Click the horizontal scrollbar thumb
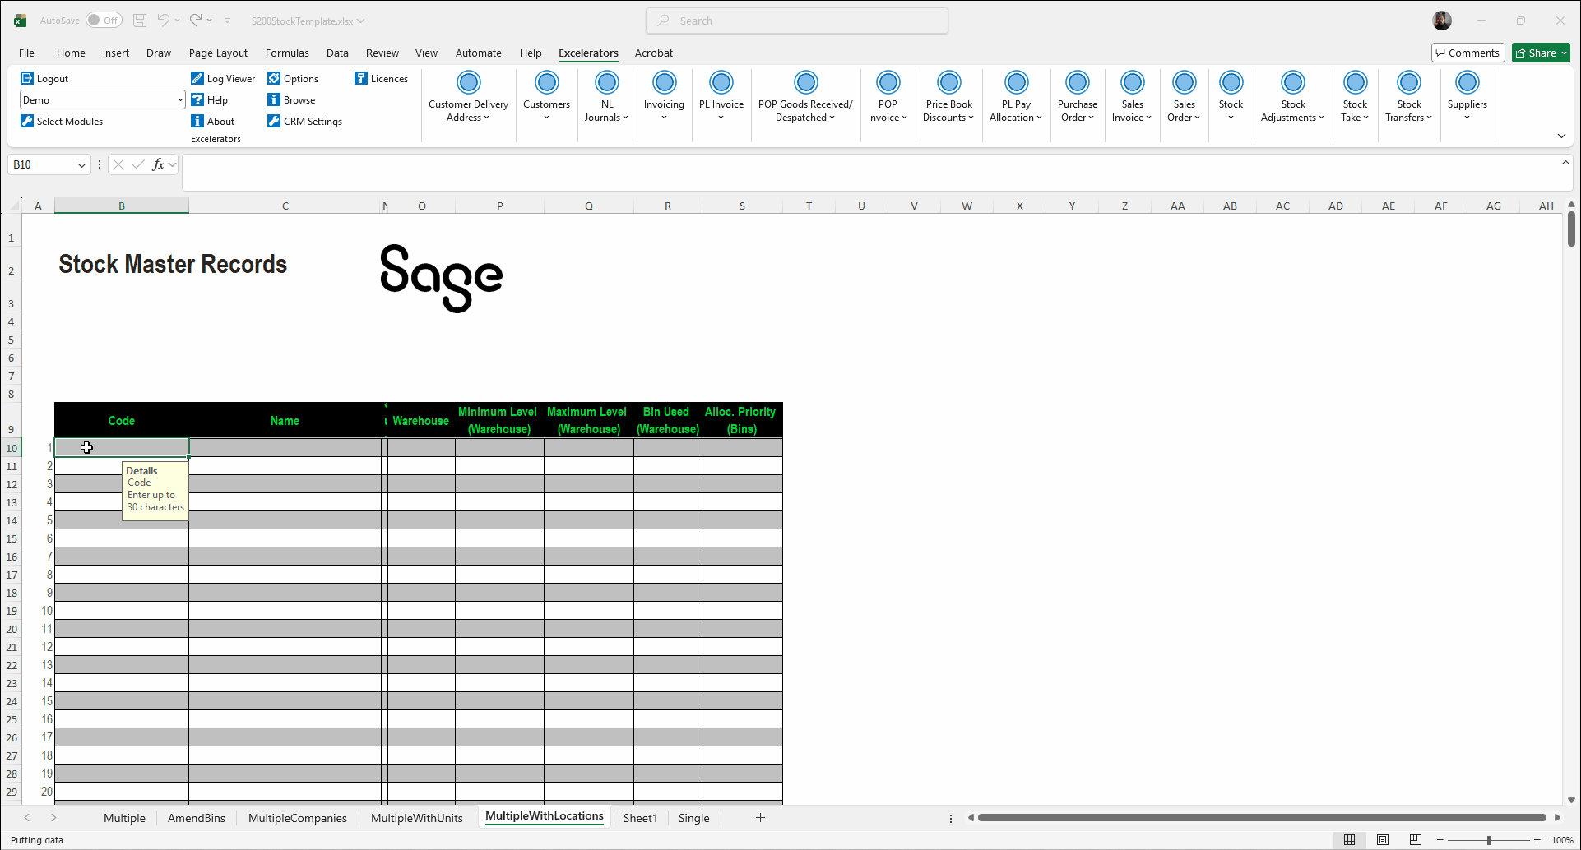Image resolution: width=1581 pixels, height=850 pixels. click(1262, 817)
